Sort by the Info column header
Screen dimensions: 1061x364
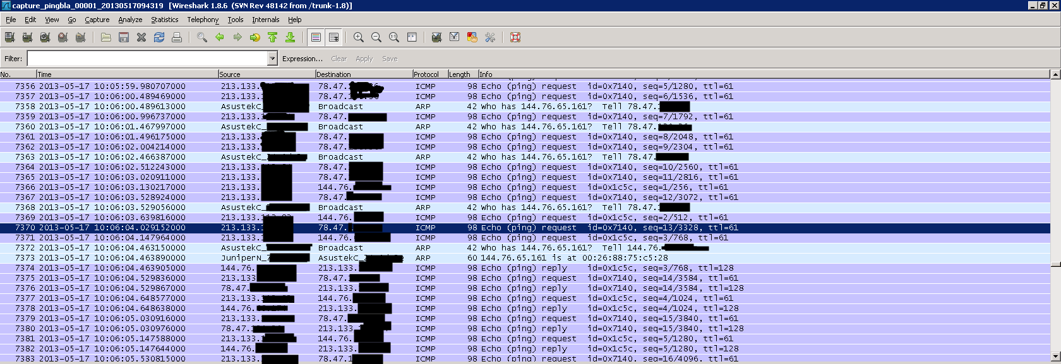[x=764, y=74]
